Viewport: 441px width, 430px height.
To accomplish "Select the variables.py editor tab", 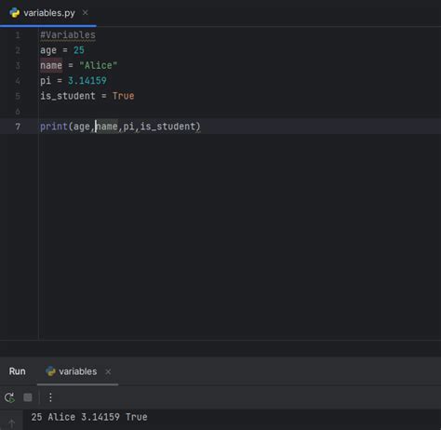I will tap(48, 13).
